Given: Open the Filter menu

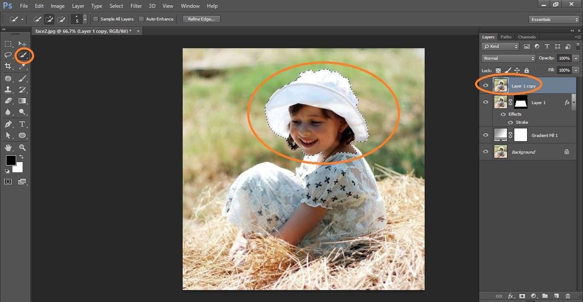Looking at the screenshot, I should click(x=136, y=6).
